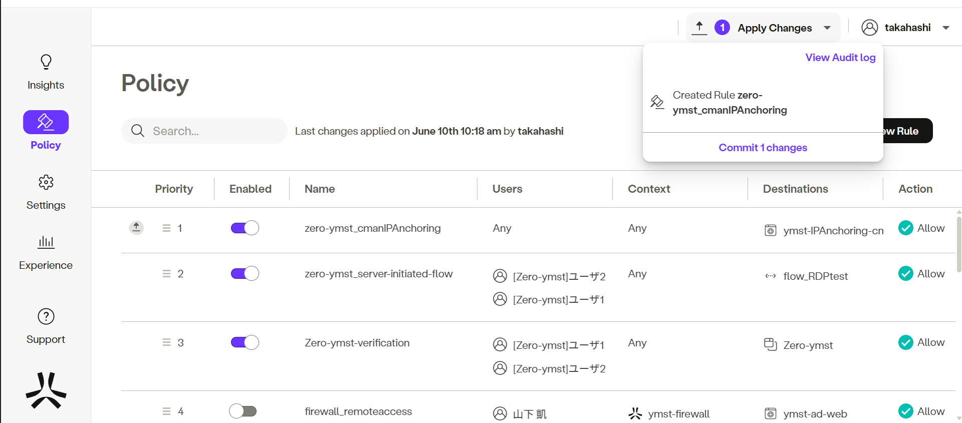
Task: Open Support question mark icon
Action: pos(46,316)
